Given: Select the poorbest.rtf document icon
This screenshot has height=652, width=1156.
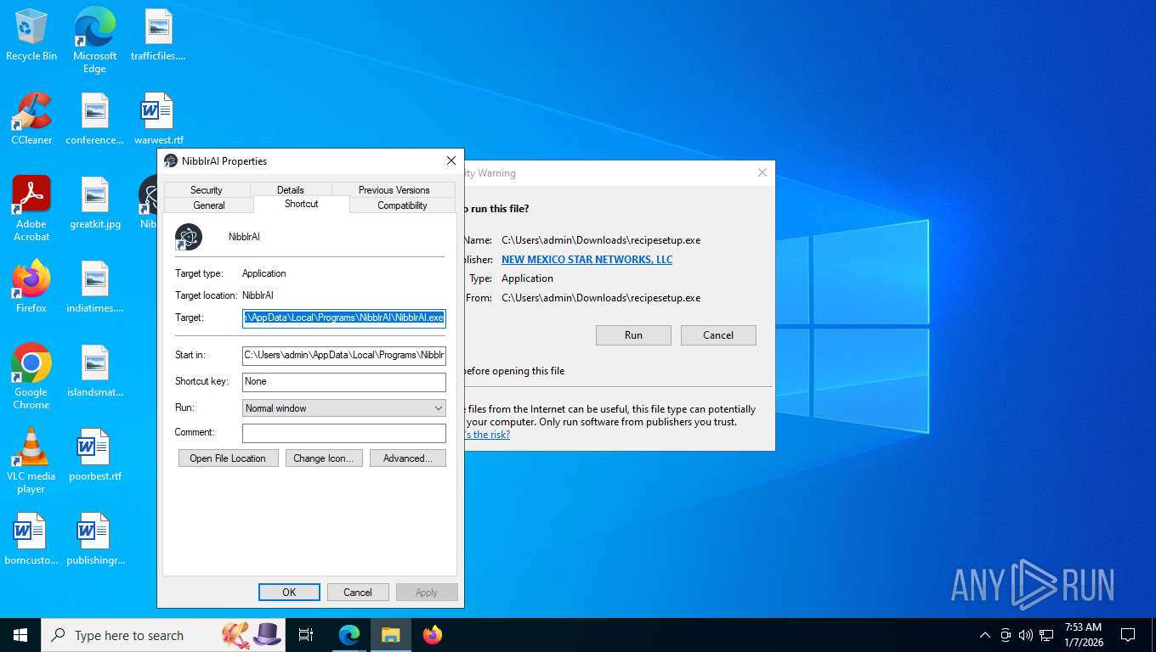Looking at the screenshot, I should coord(94,455).
